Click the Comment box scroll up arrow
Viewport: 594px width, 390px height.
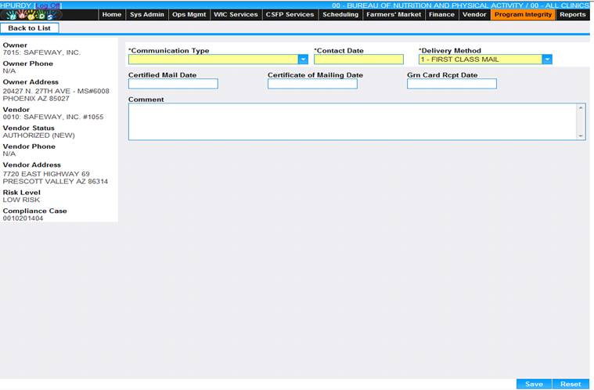point(581,108)
